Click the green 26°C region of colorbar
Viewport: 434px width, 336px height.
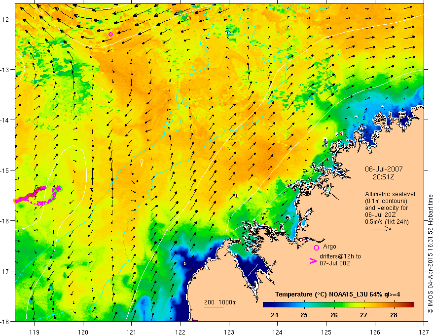[334, 305]
